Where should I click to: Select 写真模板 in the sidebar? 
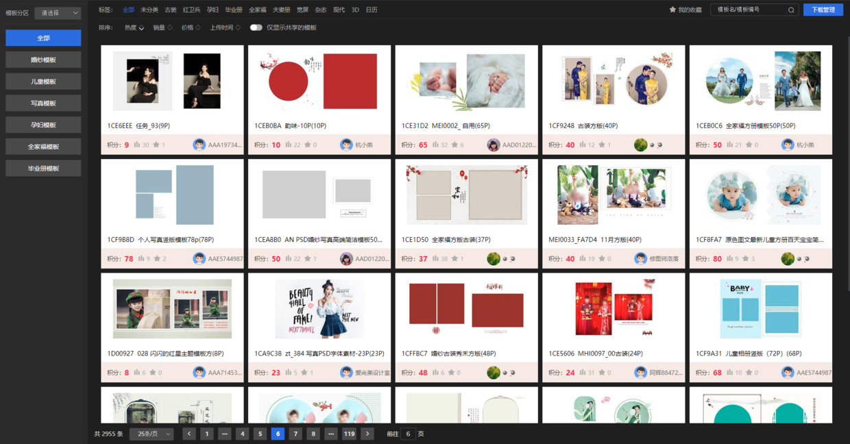(43, 103)
